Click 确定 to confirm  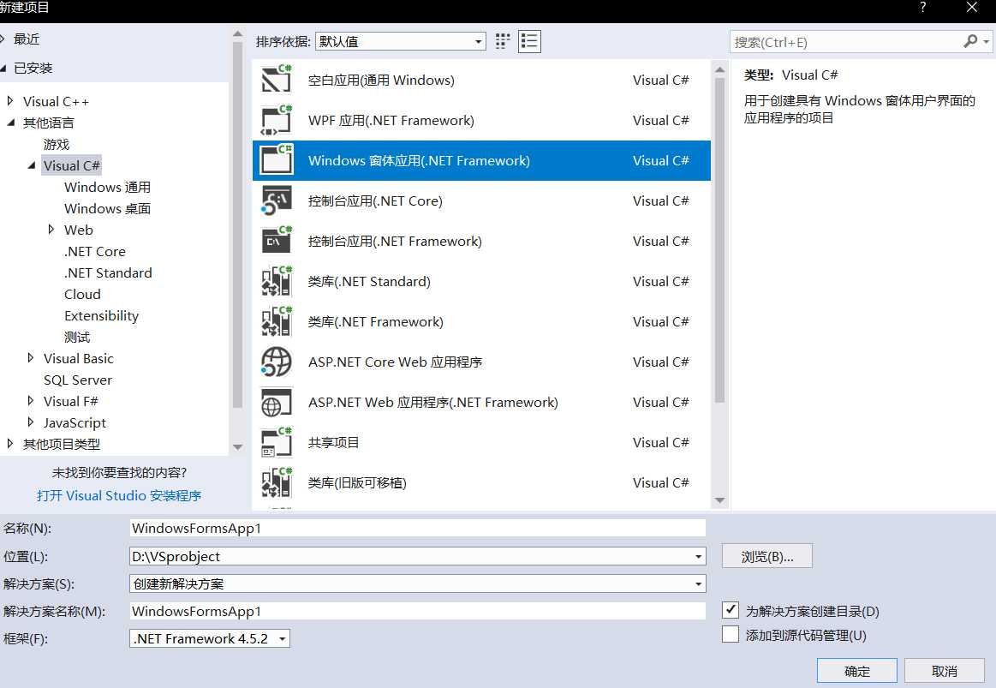857,671
